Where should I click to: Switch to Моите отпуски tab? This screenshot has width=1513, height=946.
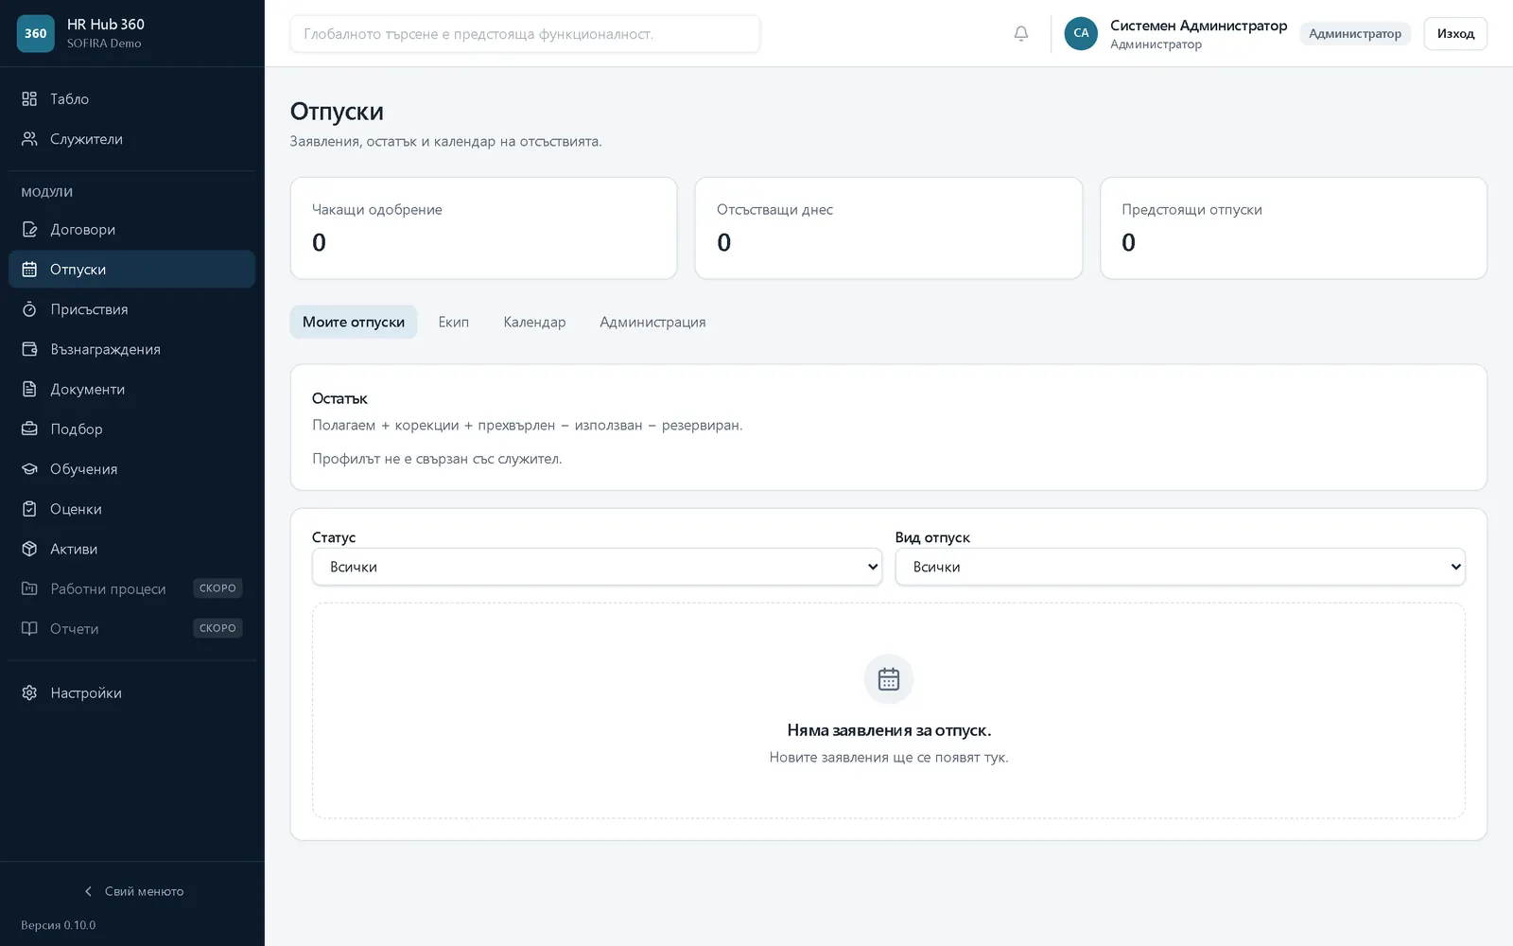[x=354, y=322]
